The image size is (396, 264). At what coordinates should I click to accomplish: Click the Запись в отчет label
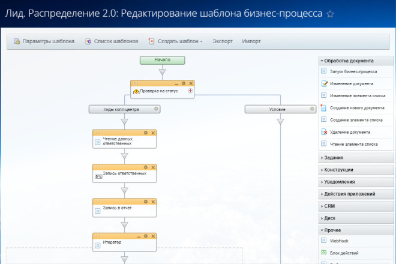[117, 208]
